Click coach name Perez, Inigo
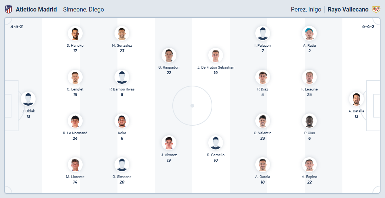This screenshot has height=198, width=385. (x=306, y=9)
